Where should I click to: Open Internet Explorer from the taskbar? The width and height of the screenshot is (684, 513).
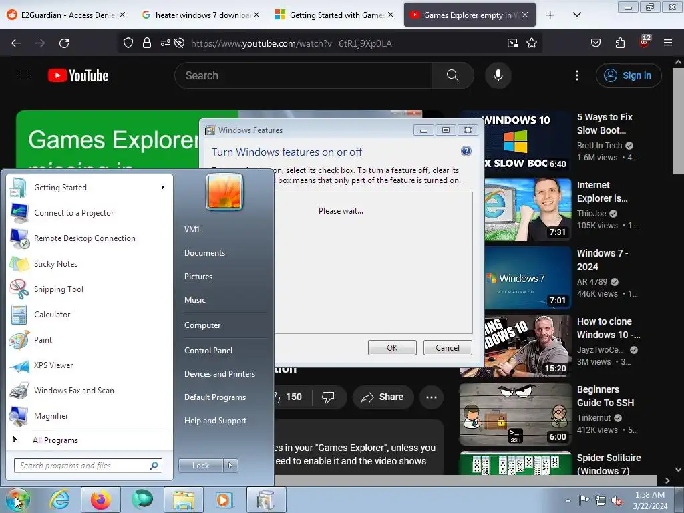(59, 500)
